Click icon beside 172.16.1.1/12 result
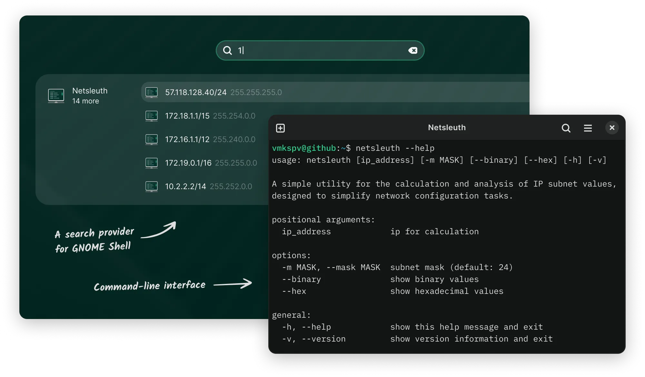 point(152,140)
